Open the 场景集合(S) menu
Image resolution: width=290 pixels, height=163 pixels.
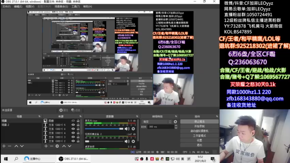[x=61, y=7]
